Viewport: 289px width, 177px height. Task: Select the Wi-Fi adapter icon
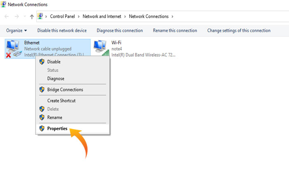(x=101, y=48)
